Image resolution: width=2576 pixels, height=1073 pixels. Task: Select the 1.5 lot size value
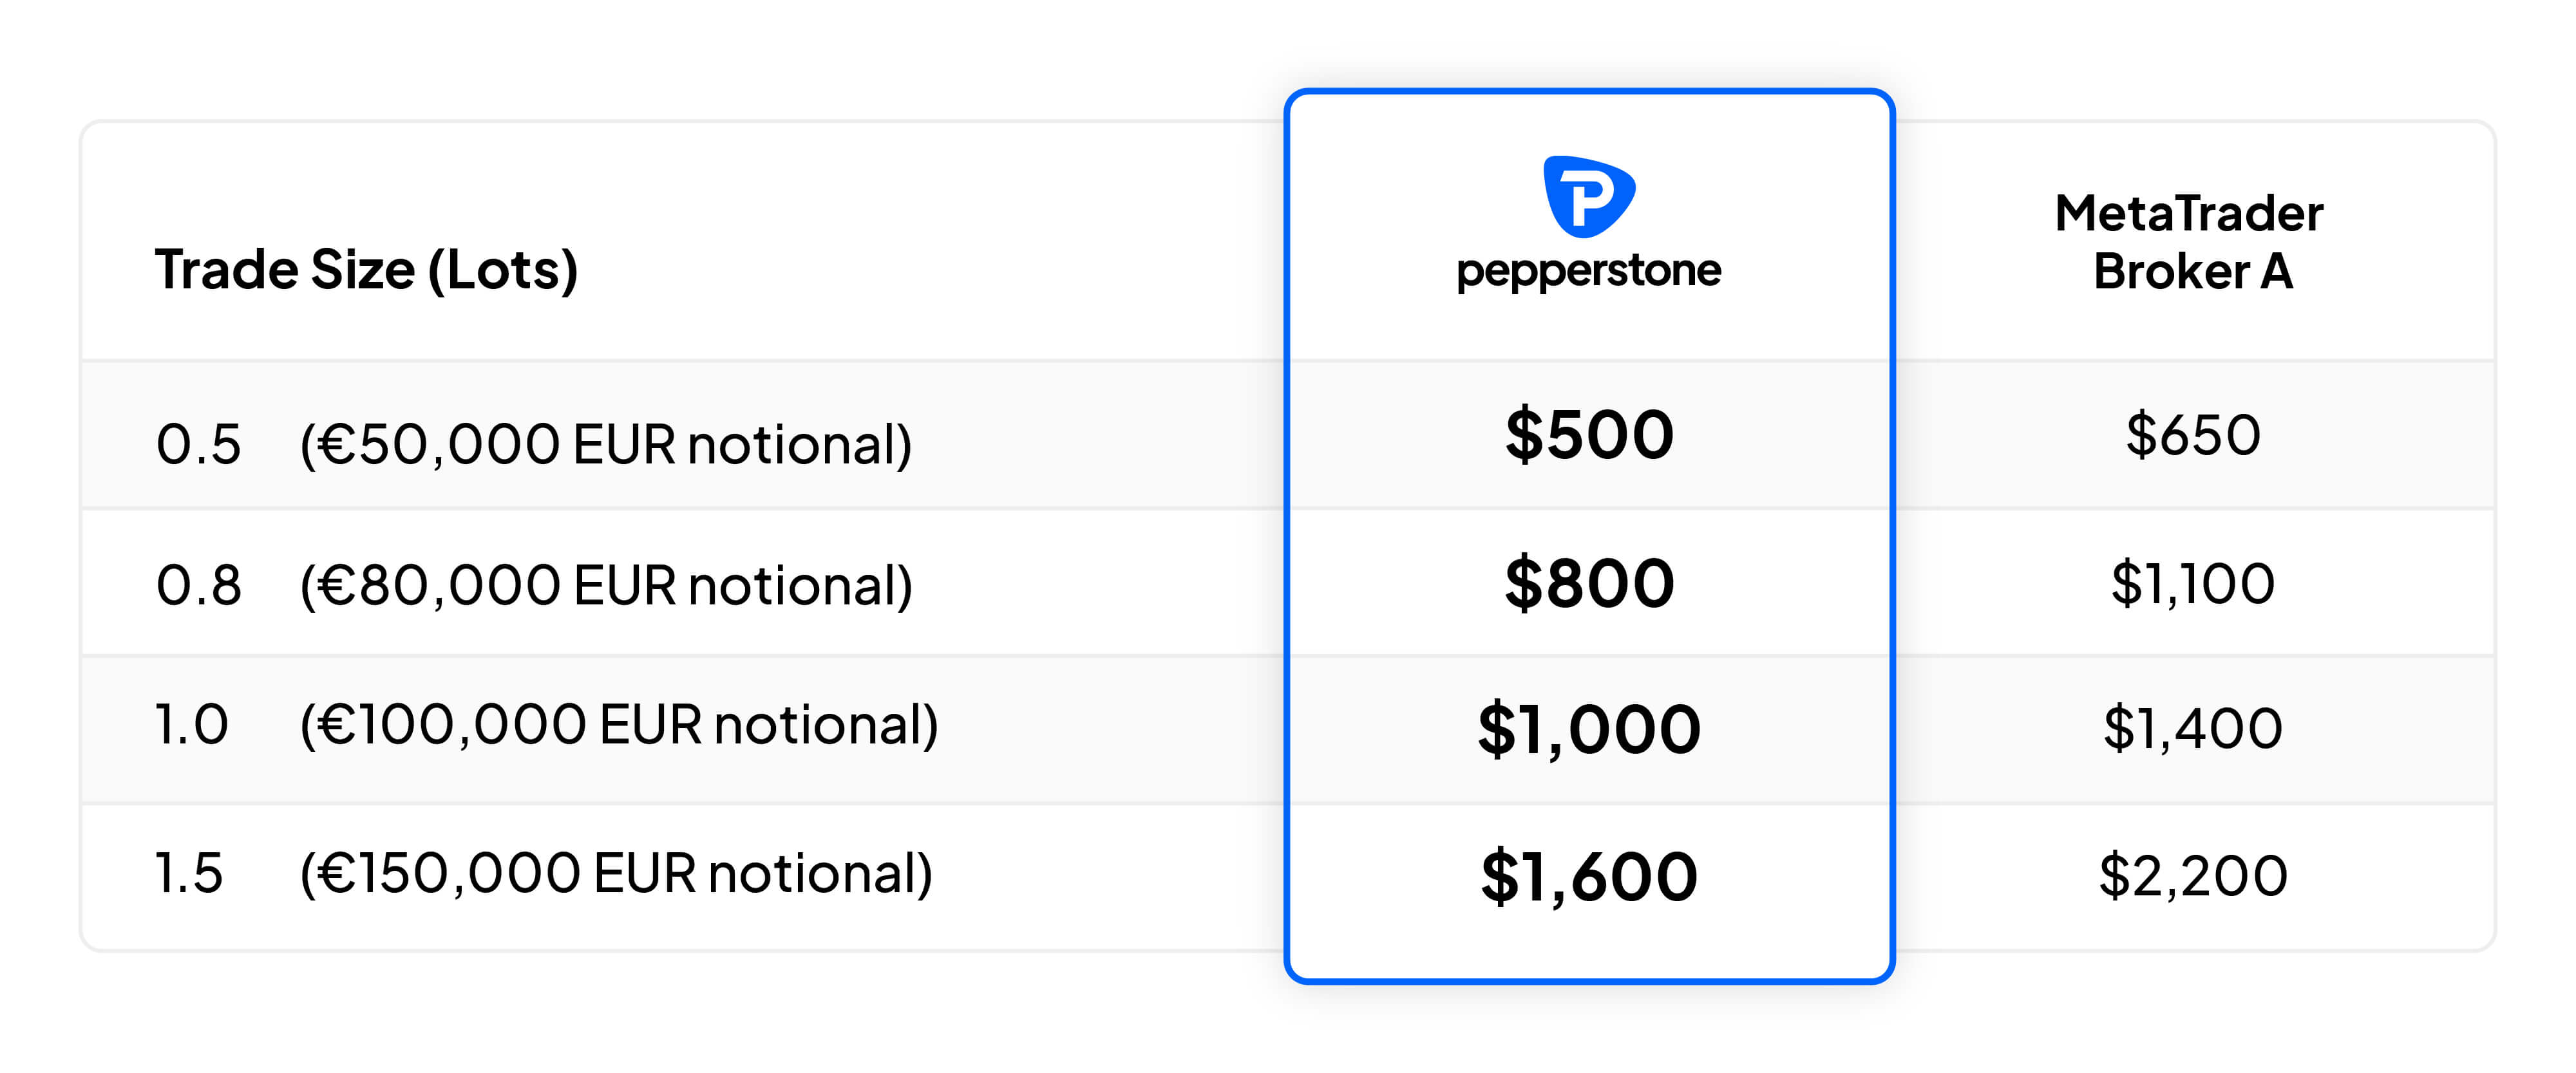pyautogui.click(x=188, y=873)
